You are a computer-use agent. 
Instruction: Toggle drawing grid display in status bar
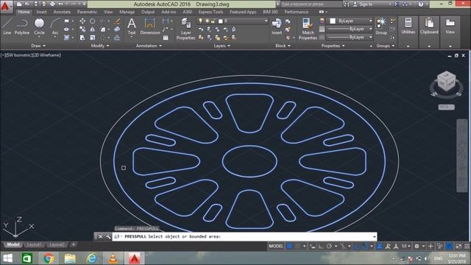coord(289,246)
